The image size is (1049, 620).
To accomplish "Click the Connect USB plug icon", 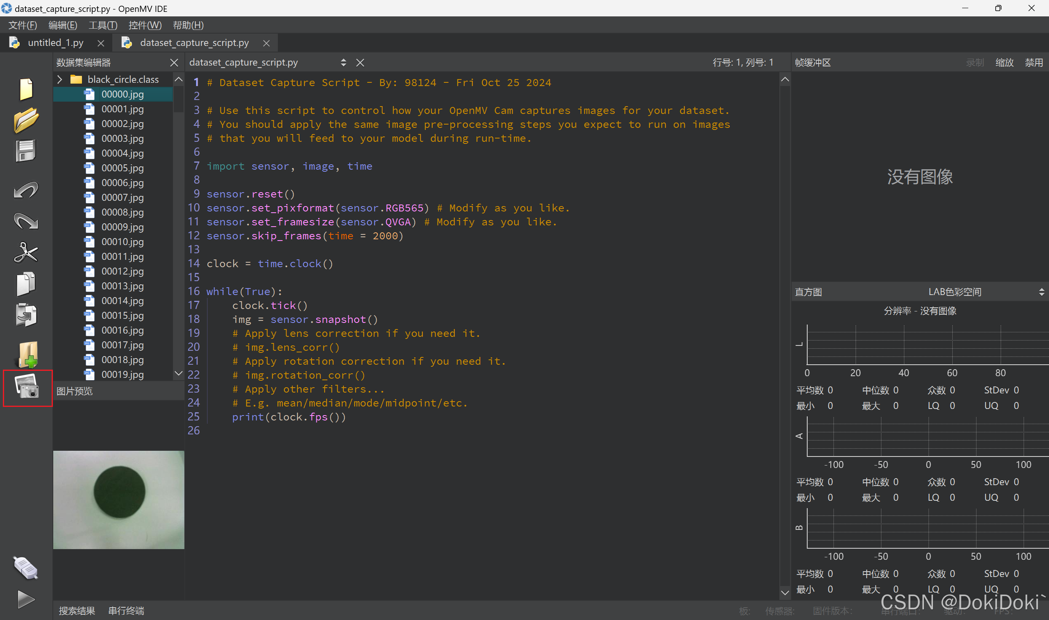I will point(26,569).
